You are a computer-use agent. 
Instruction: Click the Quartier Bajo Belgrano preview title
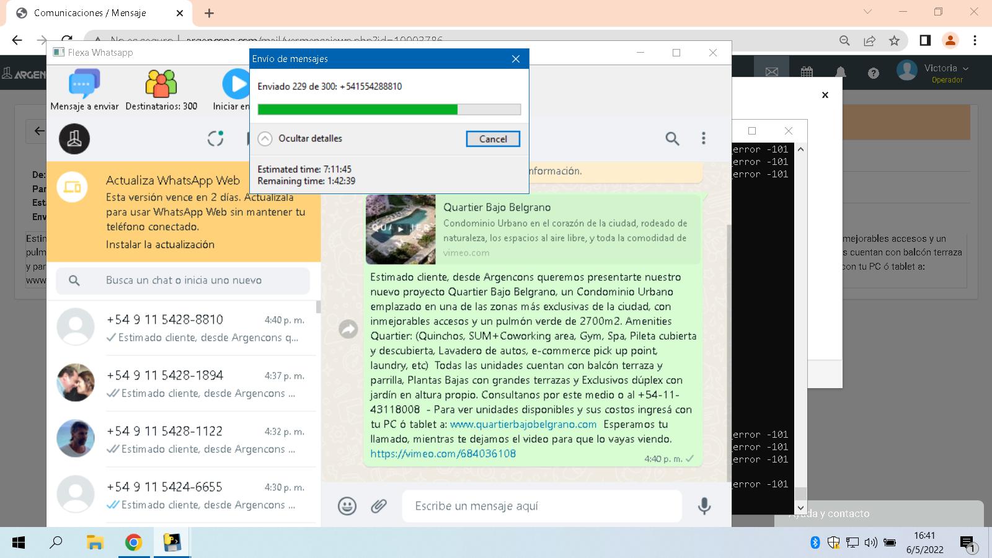[497, 207]
